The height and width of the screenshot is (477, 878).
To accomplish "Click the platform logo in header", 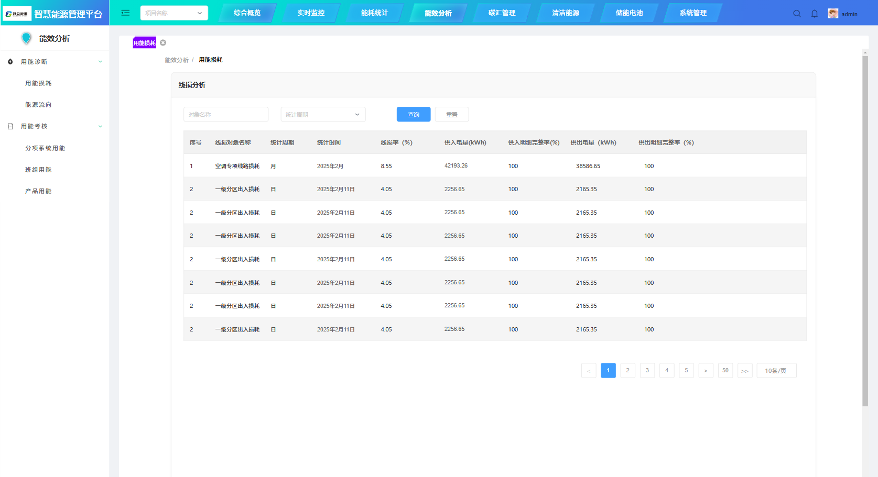I will (x=17, y=14).
